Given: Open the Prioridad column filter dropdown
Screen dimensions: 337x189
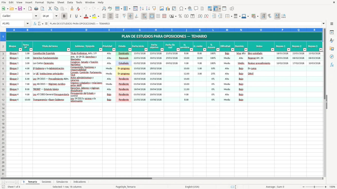Looking at the screenshot, I should (114, 50).
